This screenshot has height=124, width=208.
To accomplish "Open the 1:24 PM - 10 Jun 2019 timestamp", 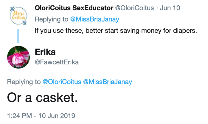I will click(x=41, y=115).
